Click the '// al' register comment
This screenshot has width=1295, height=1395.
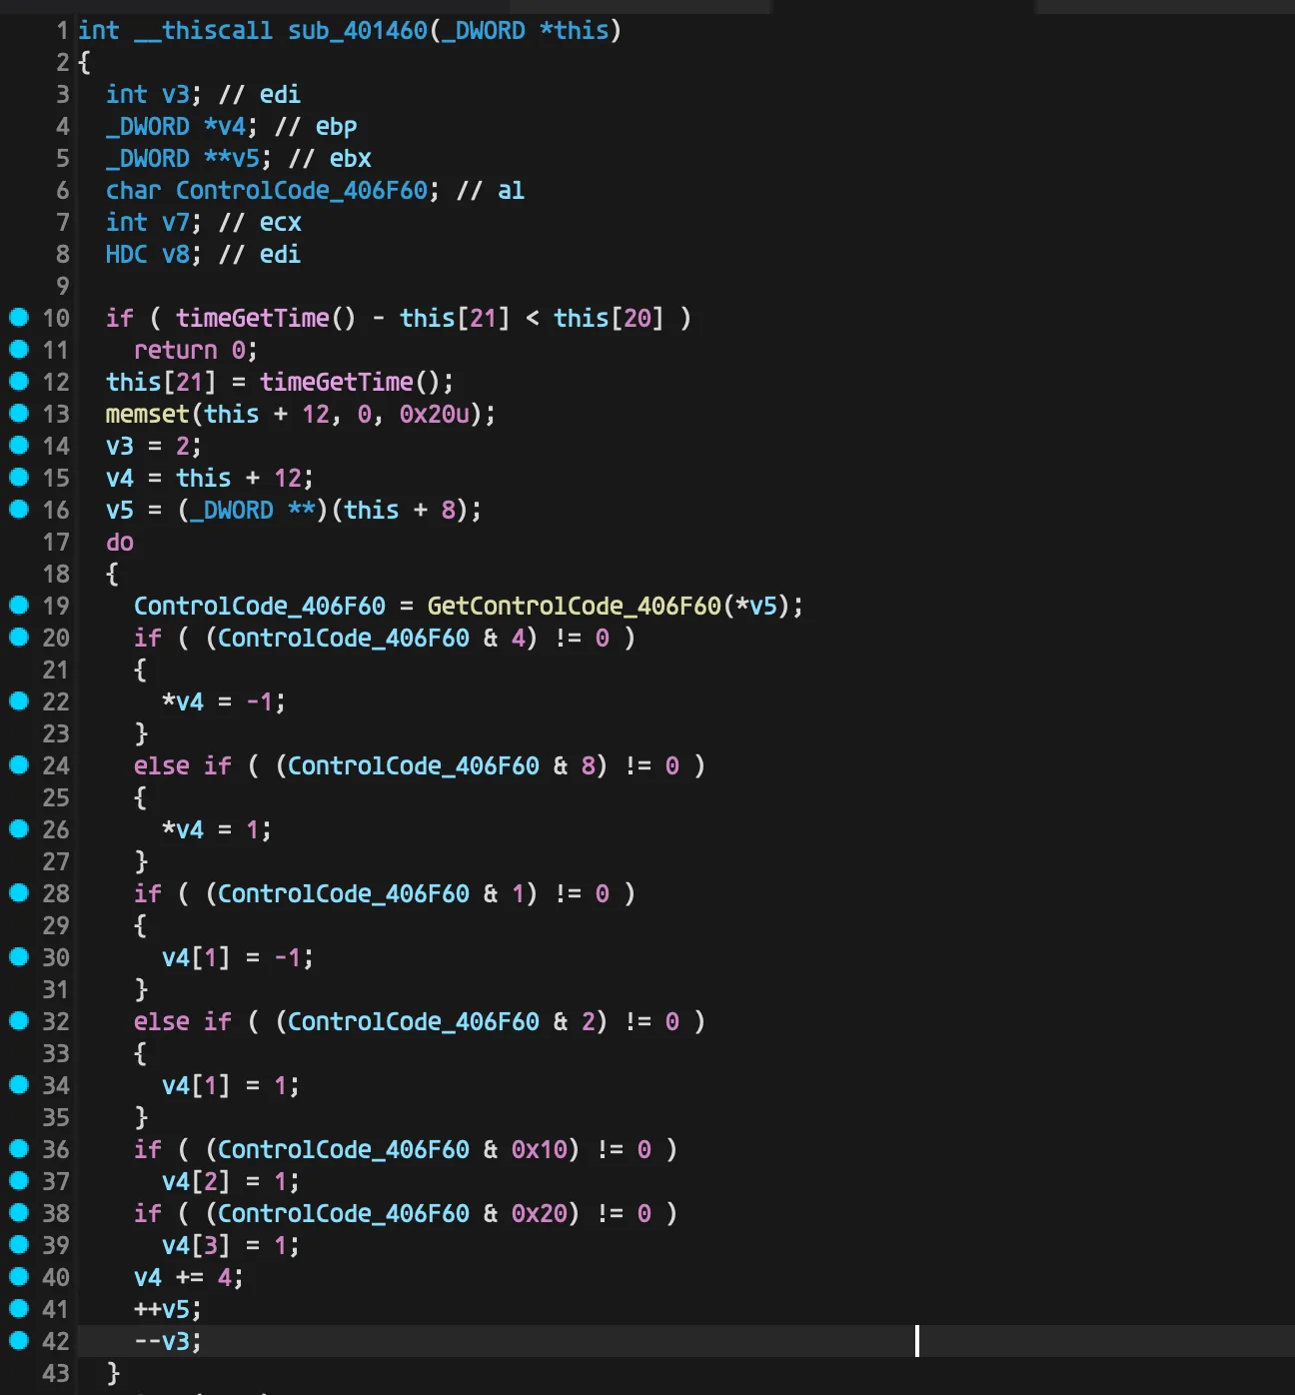pyautogui.click(x=491, y=190)
